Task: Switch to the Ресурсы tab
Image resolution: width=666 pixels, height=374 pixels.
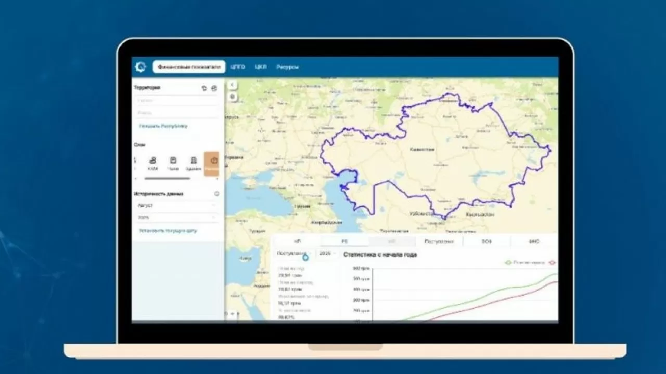Action: pyautogui.click(x=287, y=67)
